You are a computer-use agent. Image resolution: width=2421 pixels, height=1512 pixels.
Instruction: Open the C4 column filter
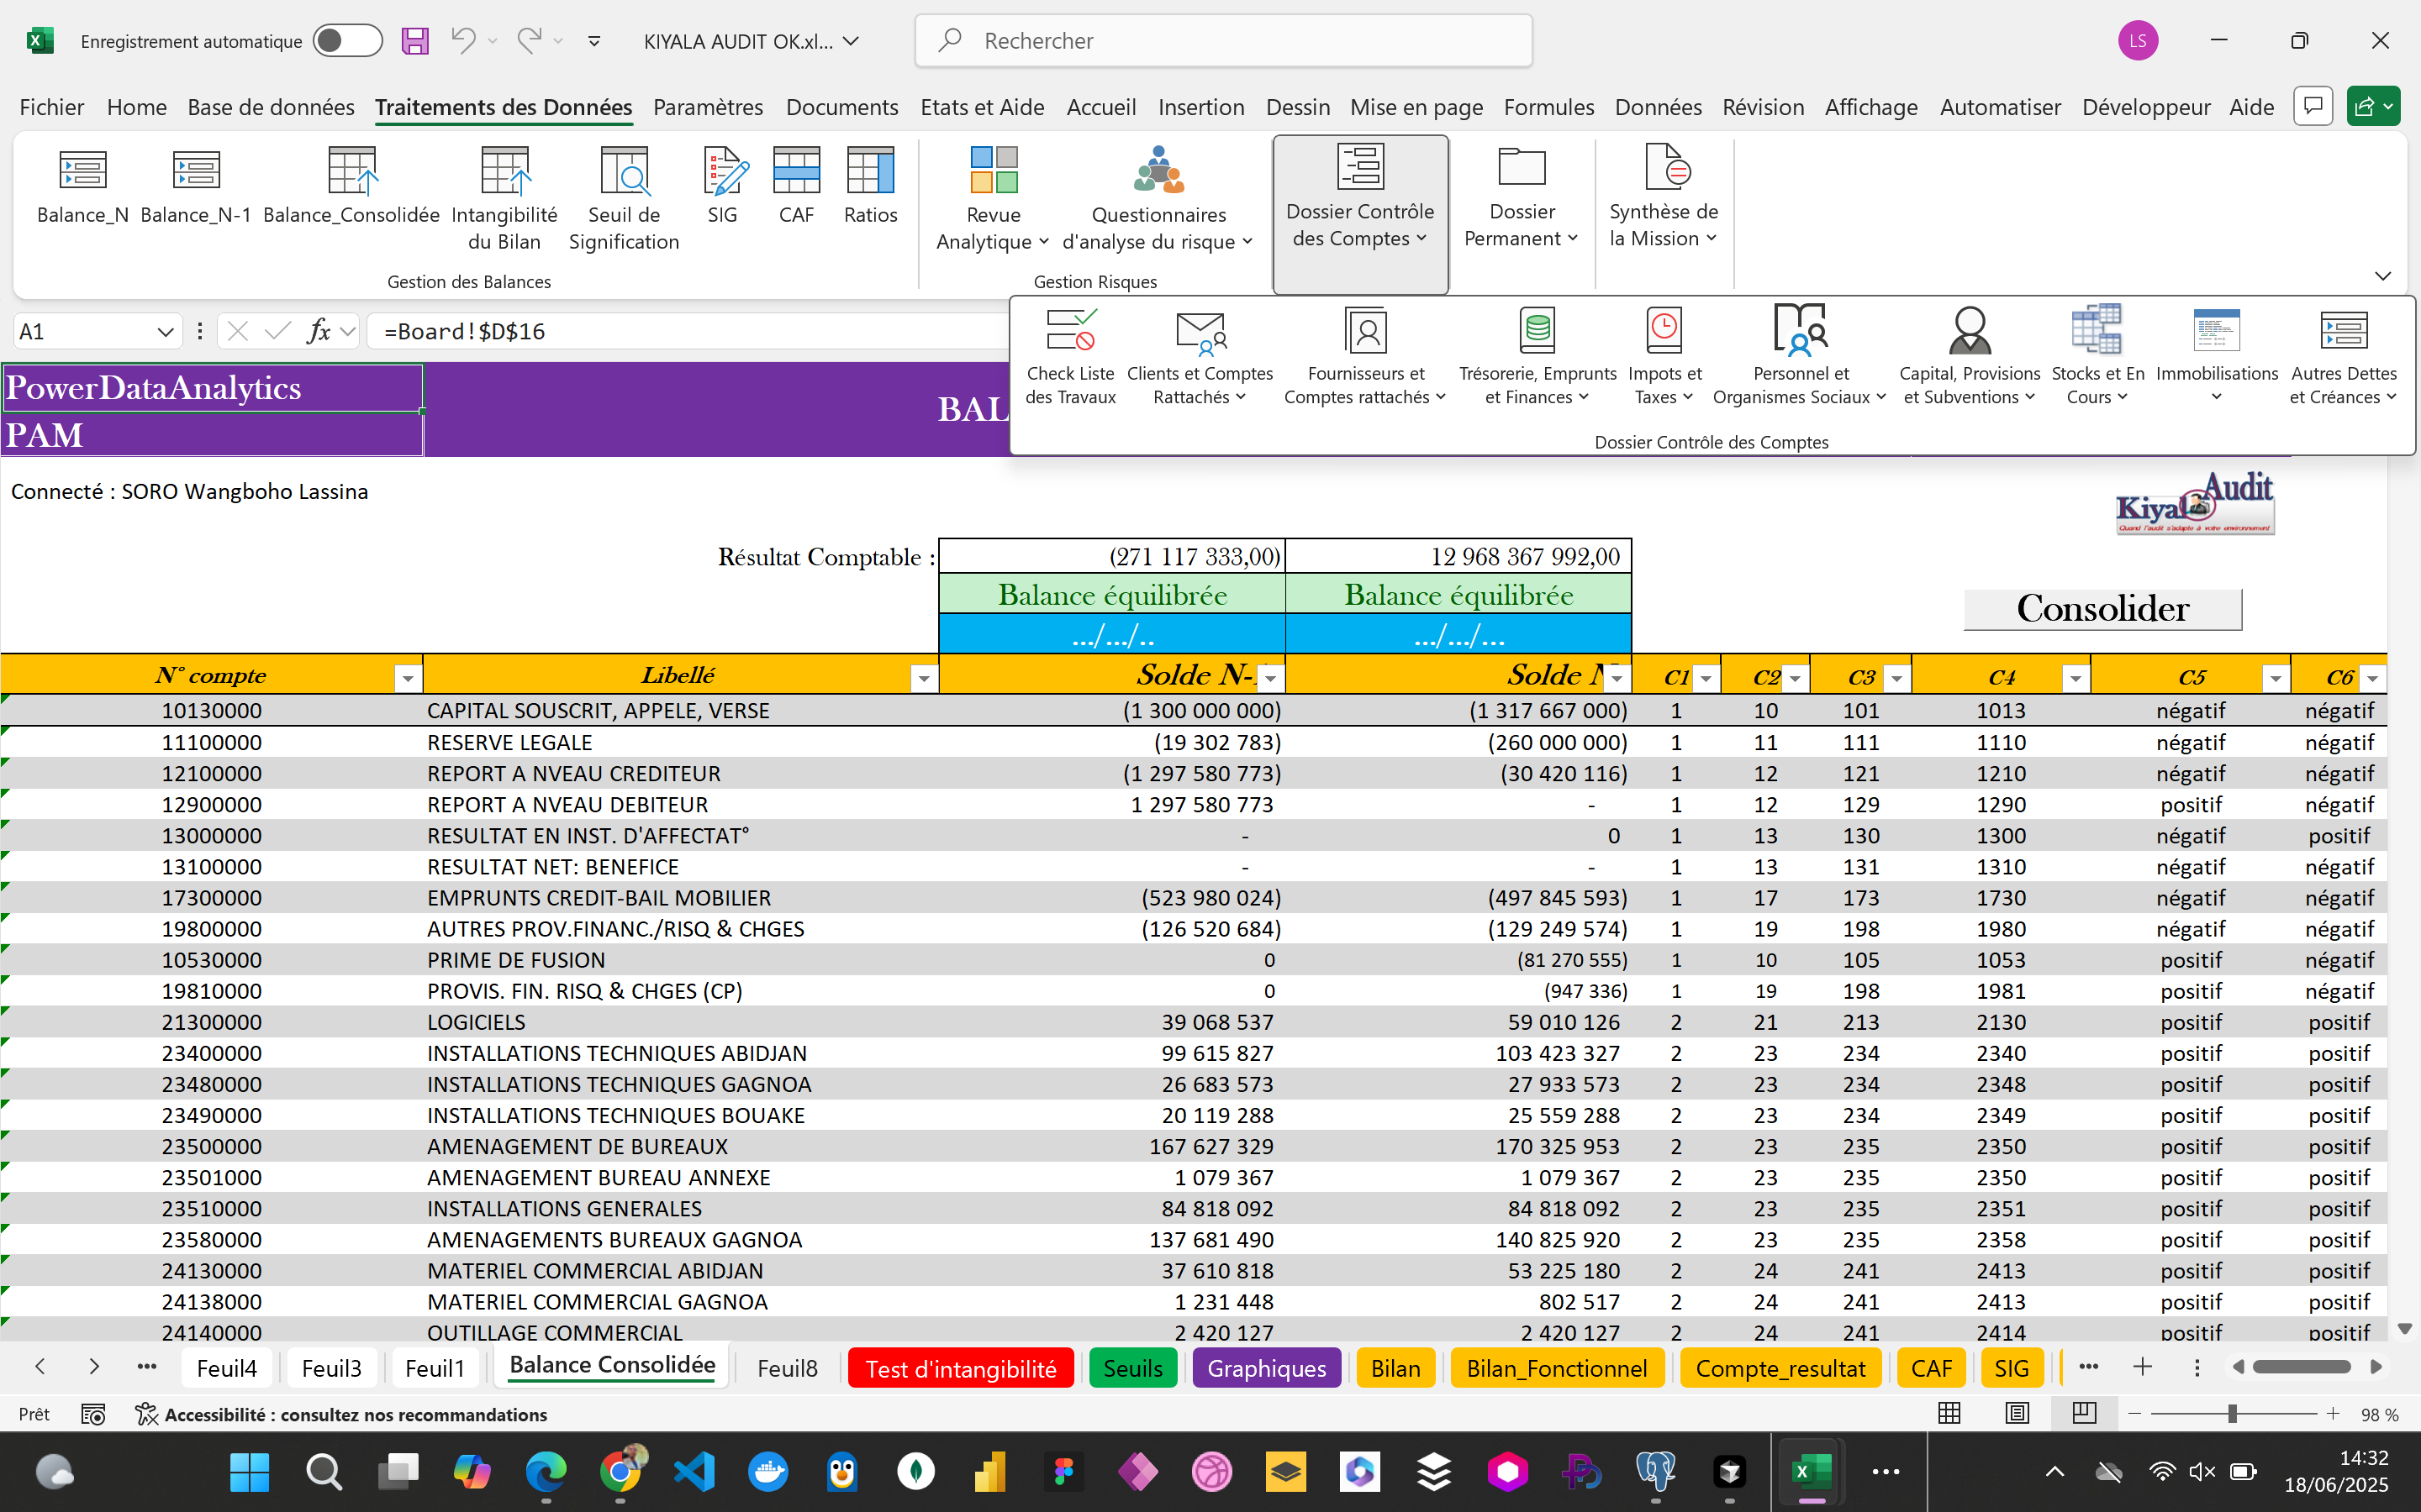[2076, 679]
